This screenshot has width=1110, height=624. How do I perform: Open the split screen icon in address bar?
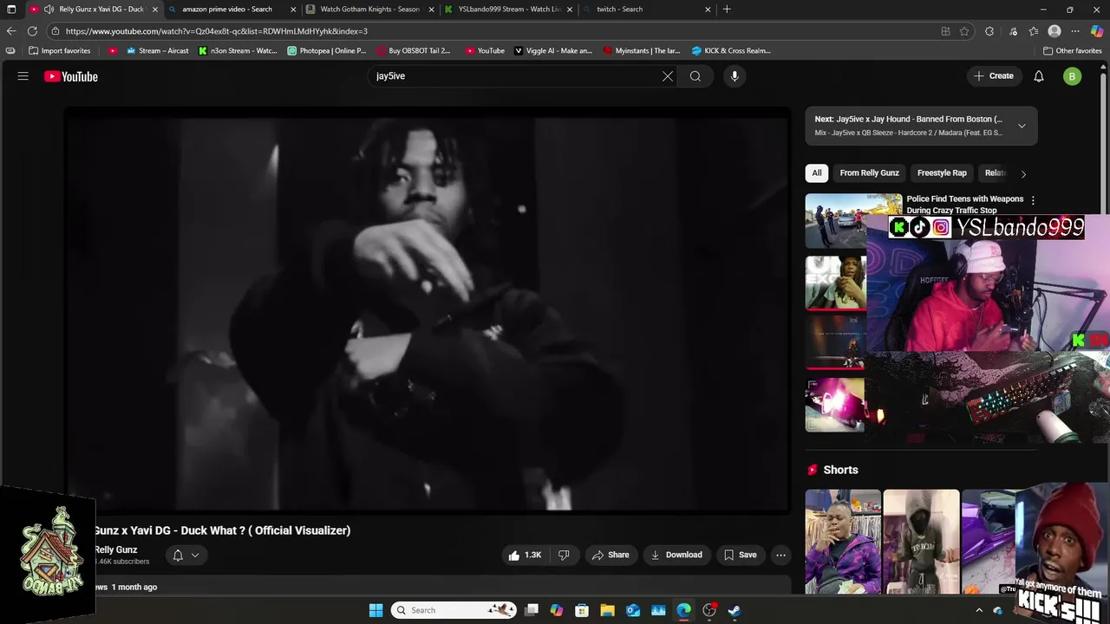945,31
